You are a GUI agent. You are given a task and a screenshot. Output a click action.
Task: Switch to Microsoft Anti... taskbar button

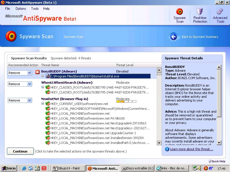tap(103, 168)
